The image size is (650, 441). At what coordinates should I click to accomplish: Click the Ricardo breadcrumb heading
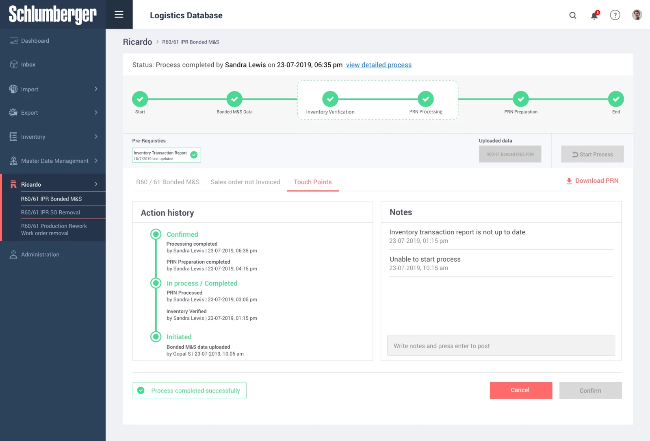[x=137, y=42]
